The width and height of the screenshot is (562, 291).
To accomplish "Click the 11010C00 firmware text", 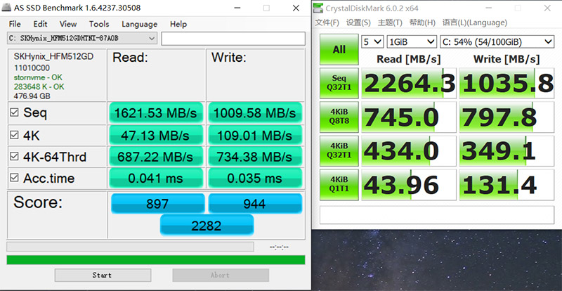I will [32, 67].
